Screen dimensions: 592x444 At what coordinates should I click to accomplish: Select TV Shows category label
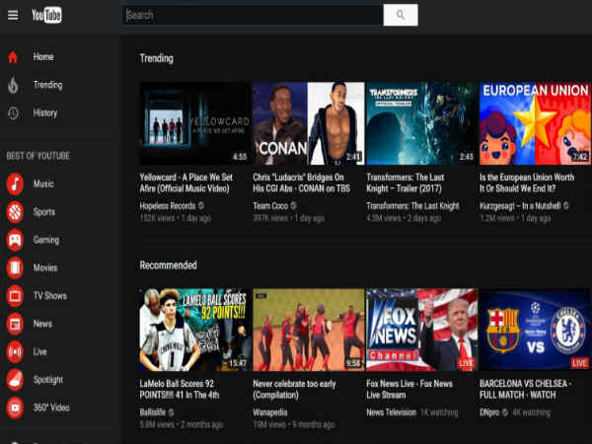(x=50, y=296)
